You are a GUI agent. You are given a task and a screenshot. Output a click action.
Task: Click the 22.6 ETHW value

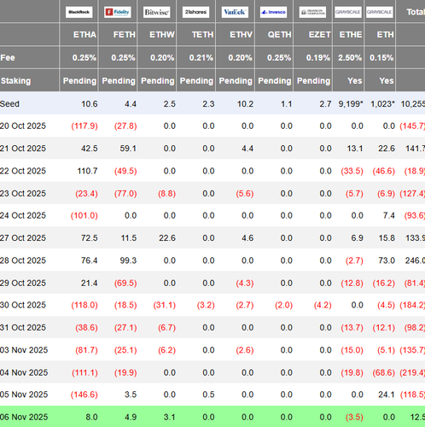[x=167, y=238]
